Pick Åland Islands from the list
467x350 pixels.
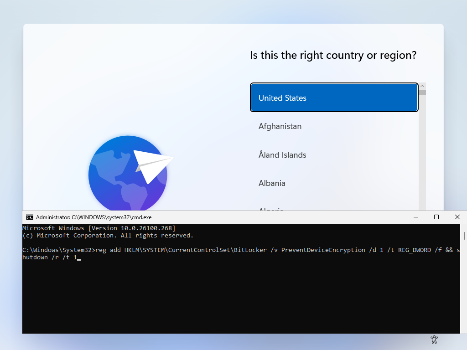point(334,155)
